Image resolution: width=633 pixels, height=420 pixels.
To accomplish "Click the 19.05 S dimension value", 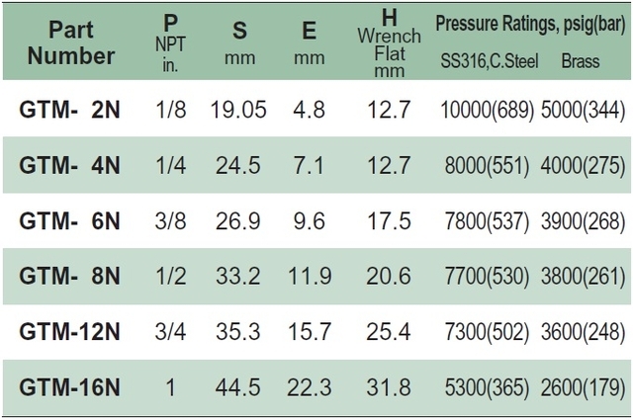I will tap(238, 110).
